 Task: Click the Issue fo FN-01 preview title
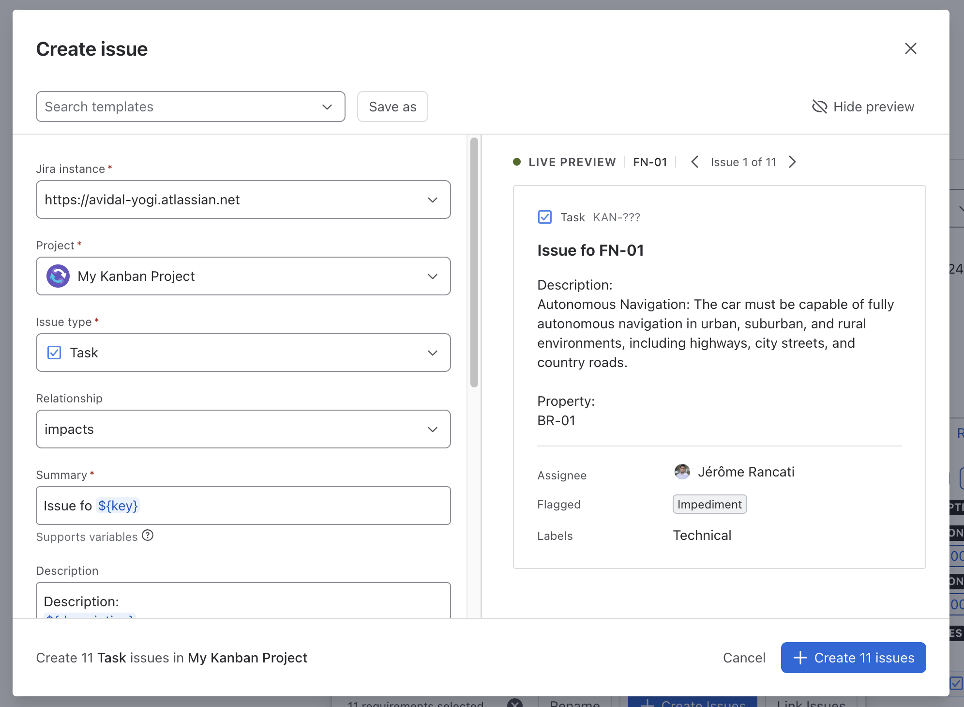point(590,250)
